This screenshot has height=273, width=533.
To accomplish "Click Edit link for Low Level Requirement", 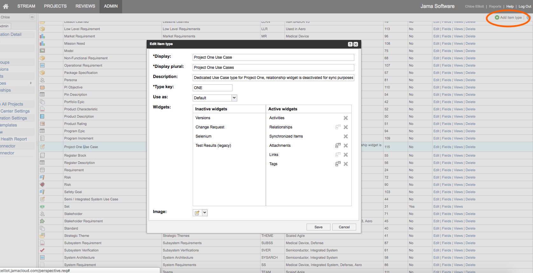I will pos(436,29).
